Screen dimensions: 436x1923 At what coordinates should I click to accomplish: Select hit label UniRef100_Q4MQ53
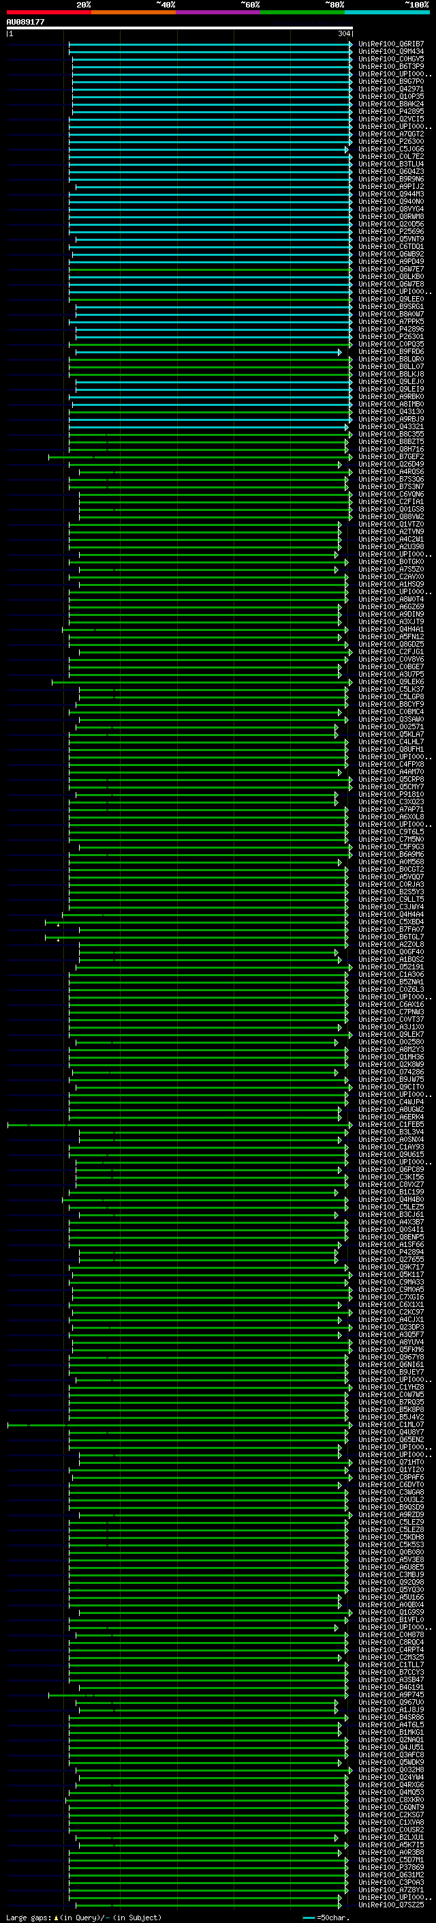391,1792
